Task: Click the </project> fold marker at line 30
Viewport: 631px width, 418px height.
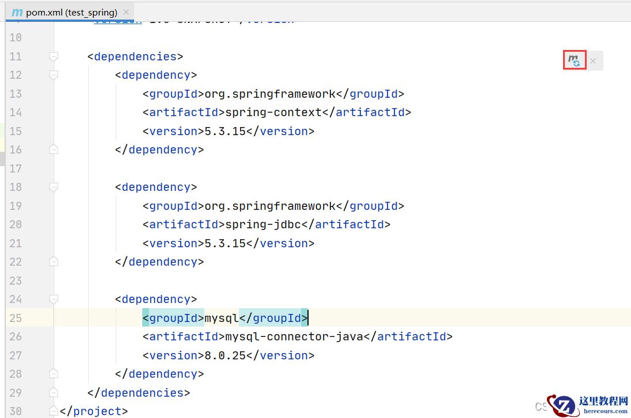Action: pos(54,411)
